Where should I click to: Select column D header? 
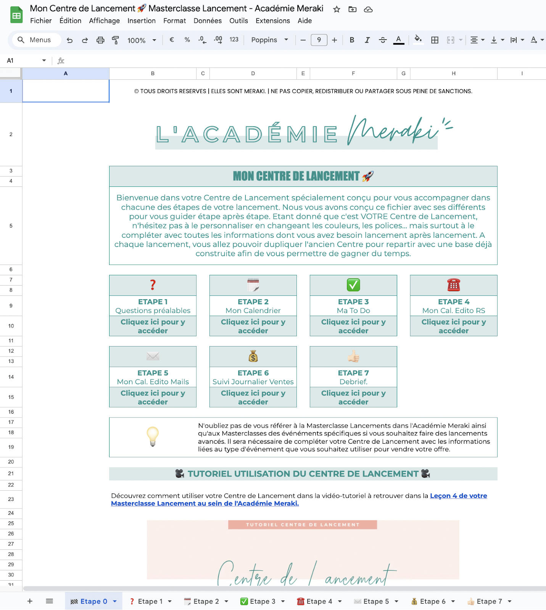pyautogui.click(x=253, y=74)
